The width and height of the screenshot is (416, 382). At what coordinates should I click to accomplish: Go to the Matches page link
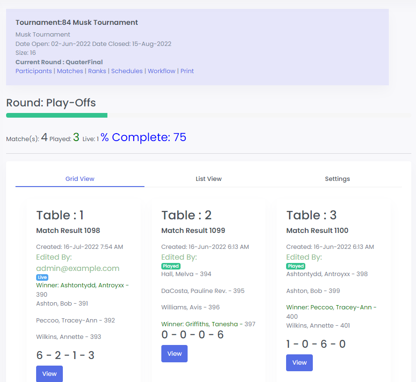pyautogui.click(x=70, y=71)
